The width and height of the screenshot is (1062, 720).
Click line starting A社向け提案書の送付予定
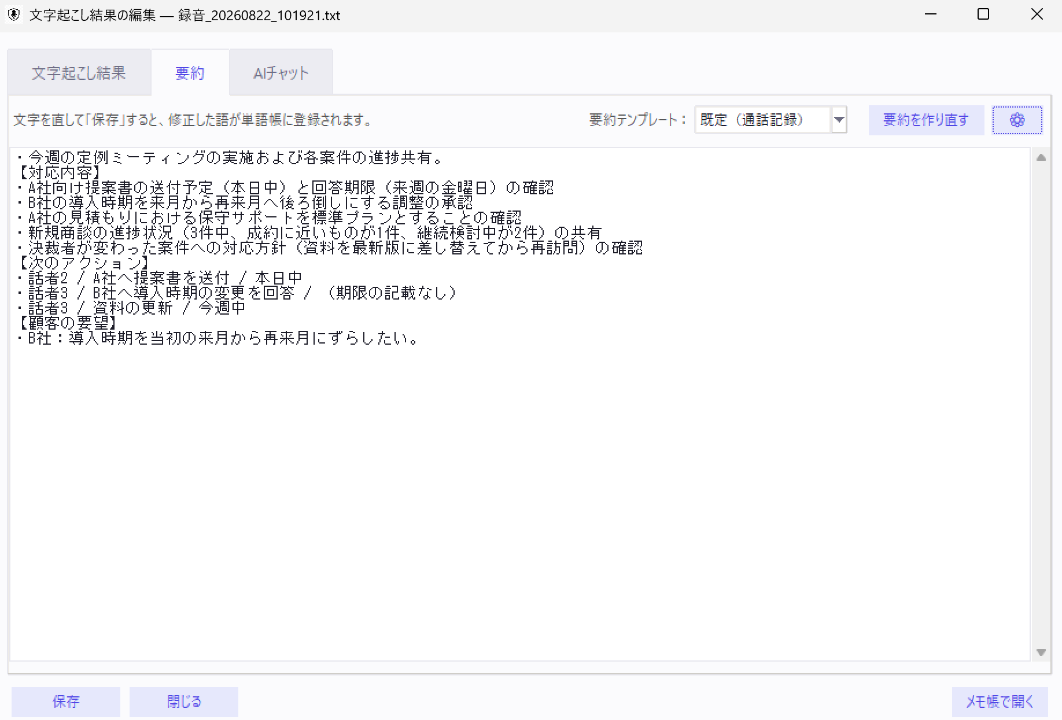[x=285, y=187]
